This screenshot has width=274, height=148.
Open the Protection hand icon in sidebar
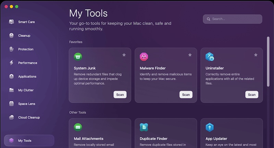pos(11,49)
